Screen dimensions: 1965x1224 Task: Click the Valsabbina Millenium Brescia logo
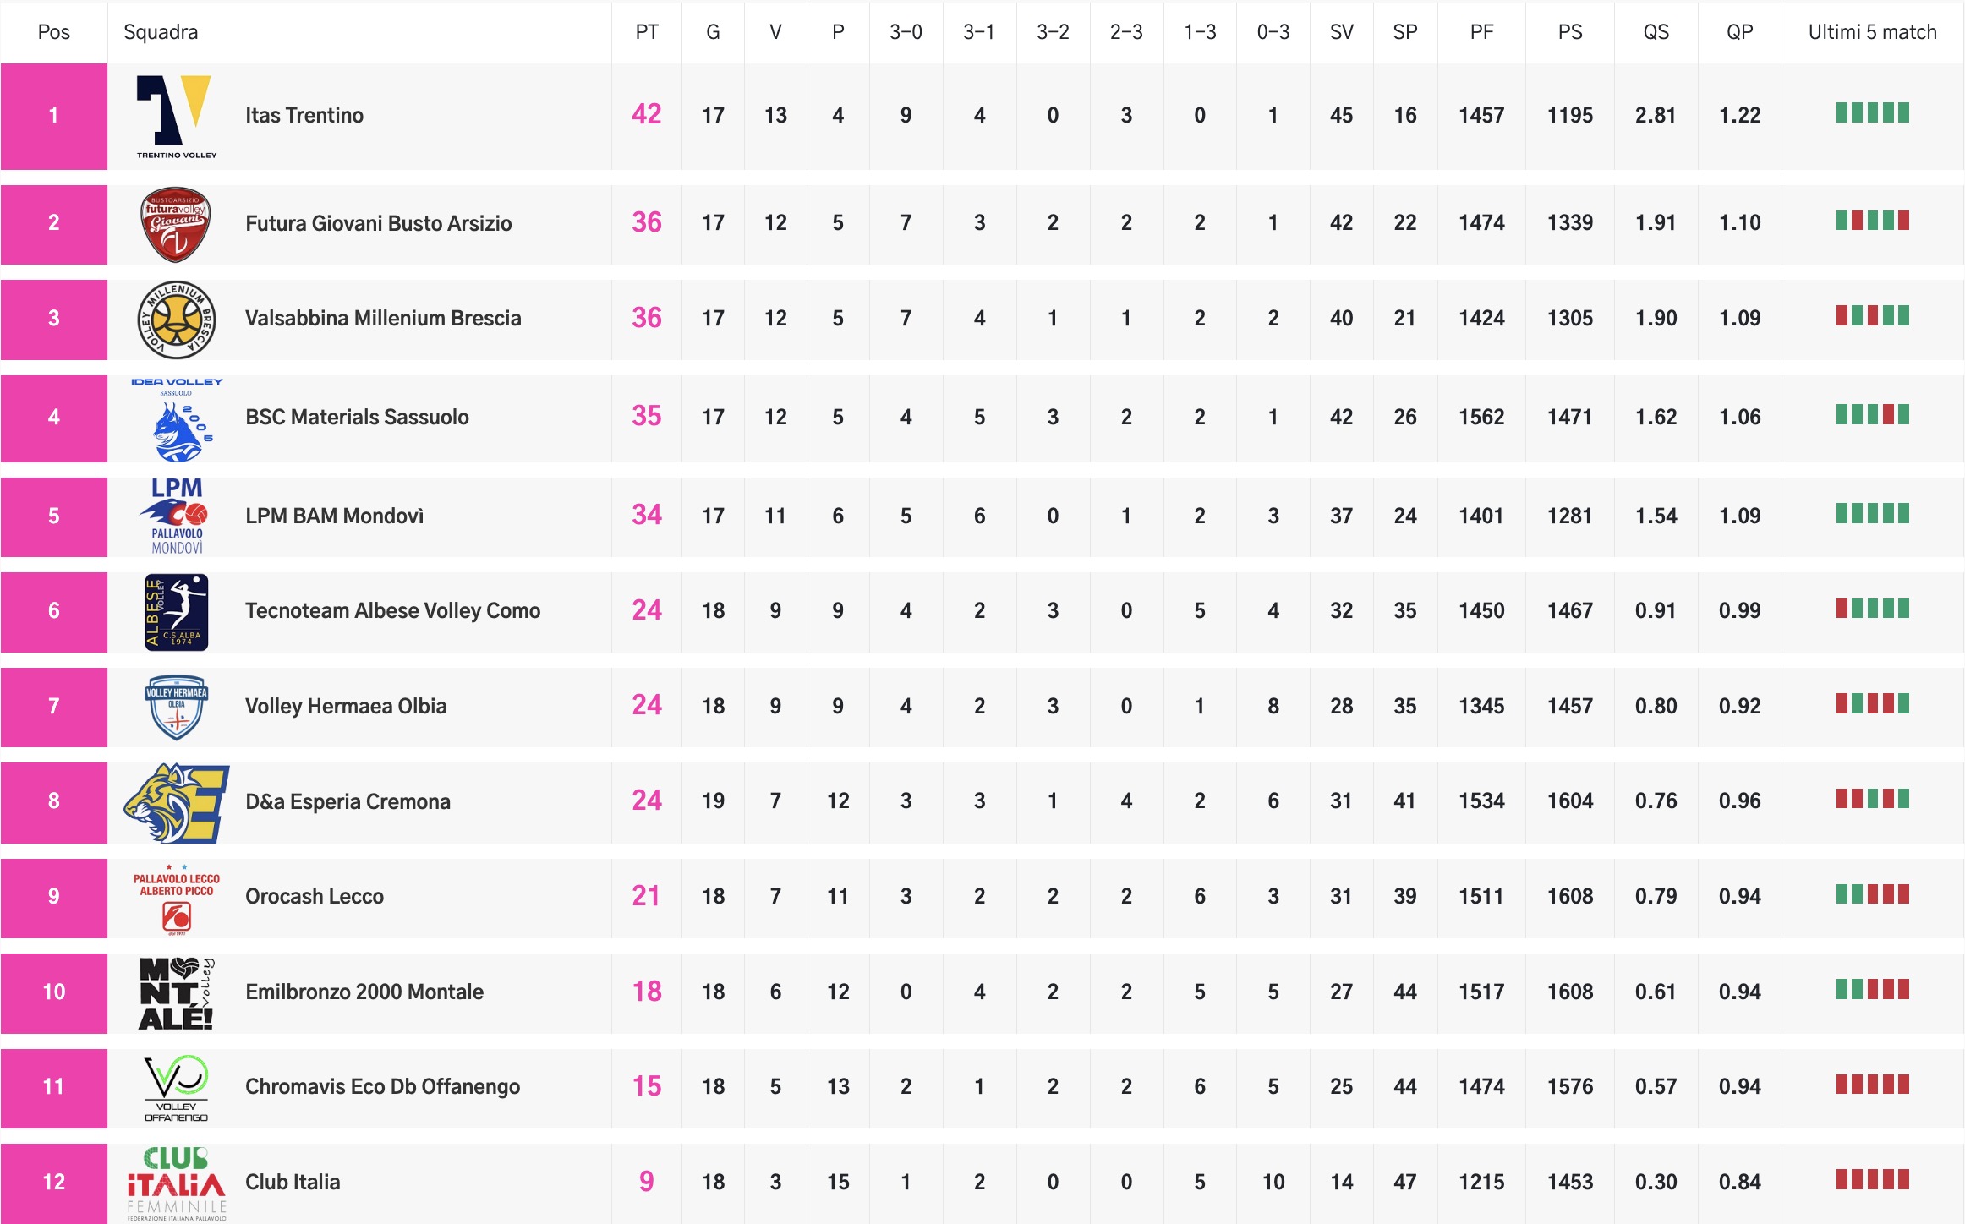[176, 320]
